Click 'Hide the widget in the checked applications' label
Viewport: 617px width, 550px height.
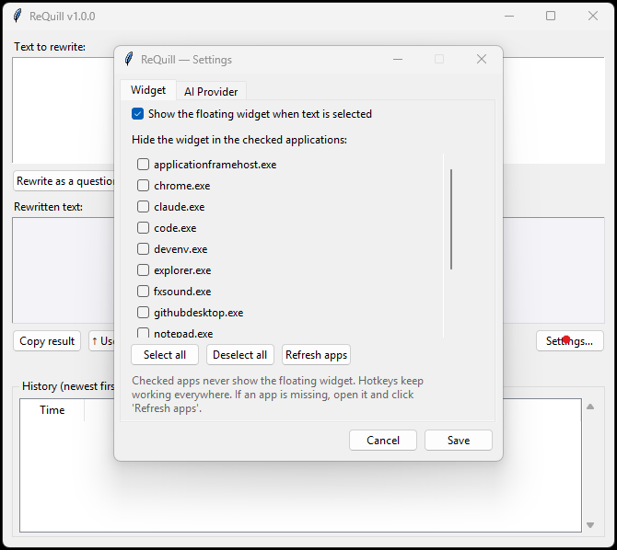[239, 140]
